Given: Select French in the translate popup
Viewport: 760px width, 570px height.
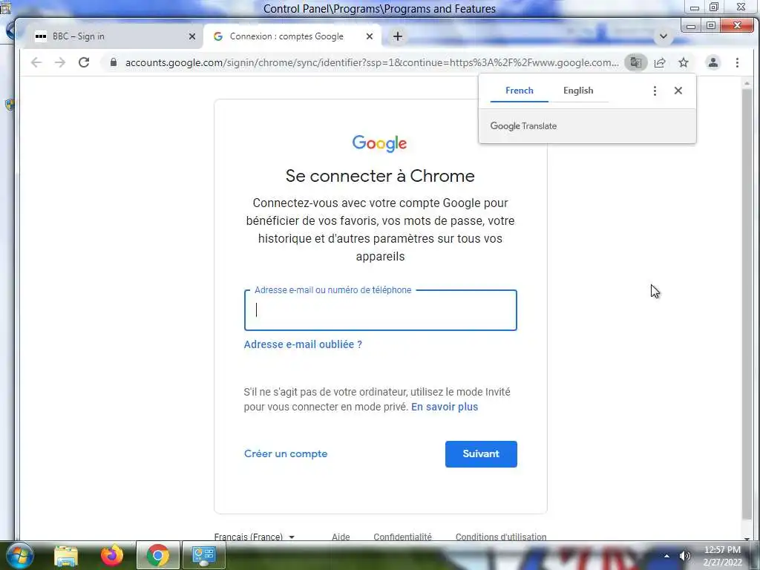Looking at the screenshot, I should tap(519, 91).
